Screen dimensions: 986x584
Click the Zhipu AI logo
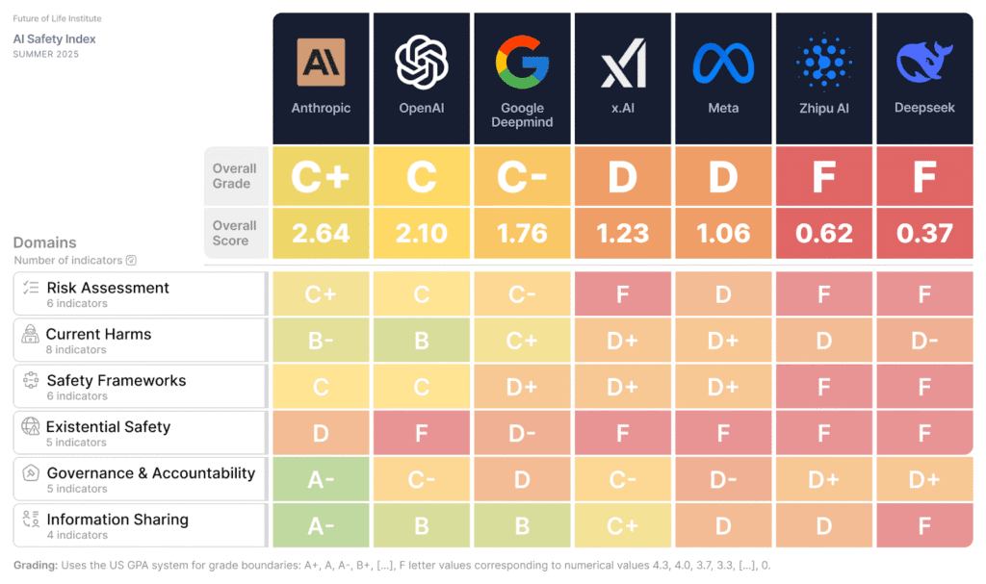[x=824, y=62]
